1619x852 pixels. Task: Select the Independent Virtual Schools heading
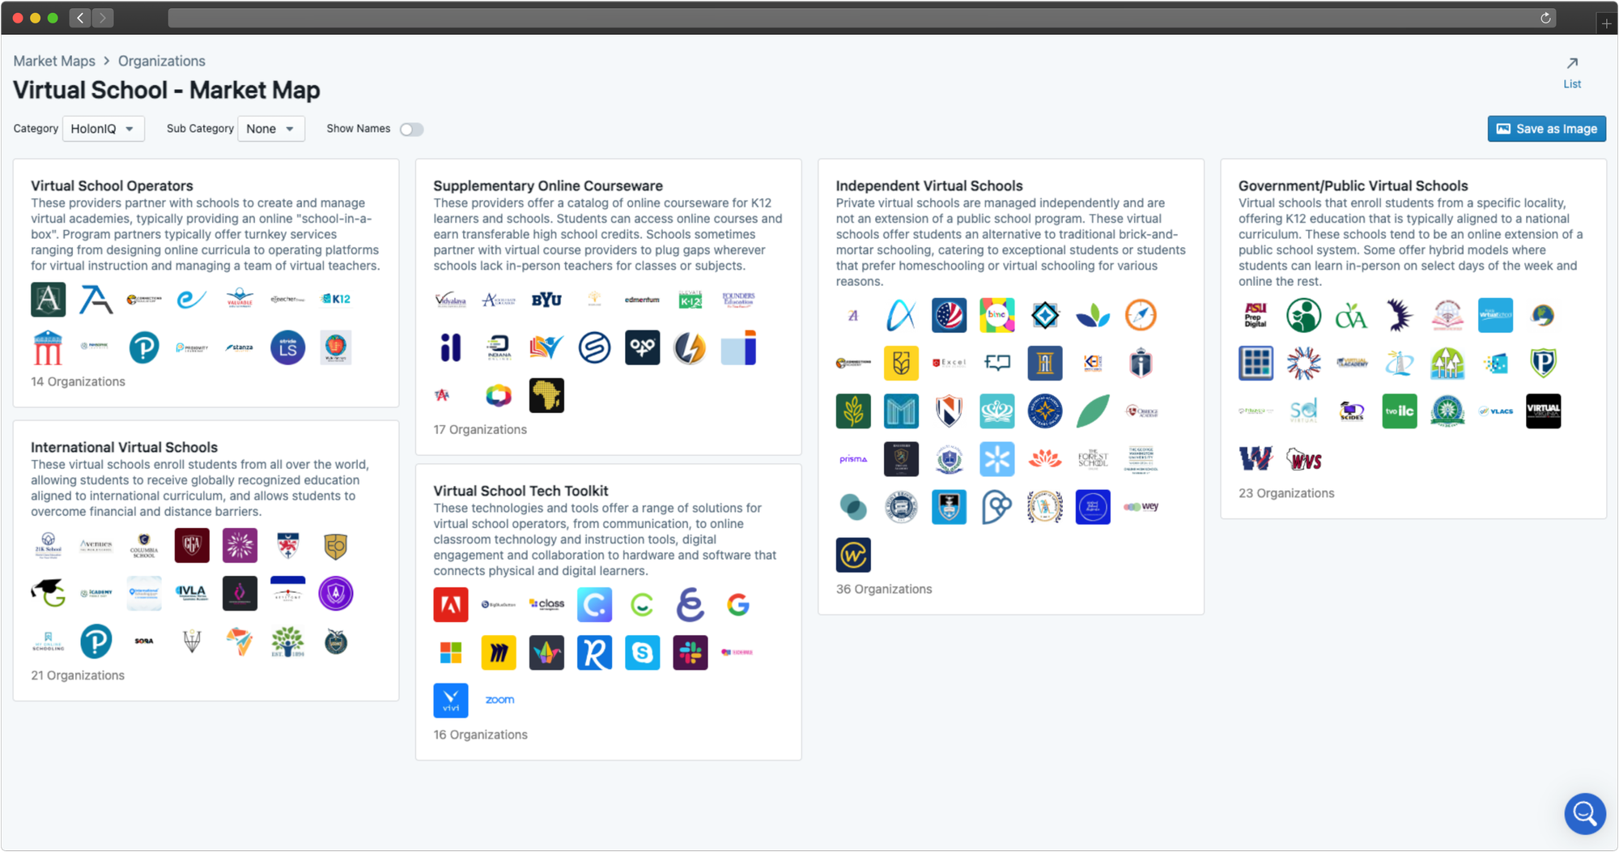(929, 185)
